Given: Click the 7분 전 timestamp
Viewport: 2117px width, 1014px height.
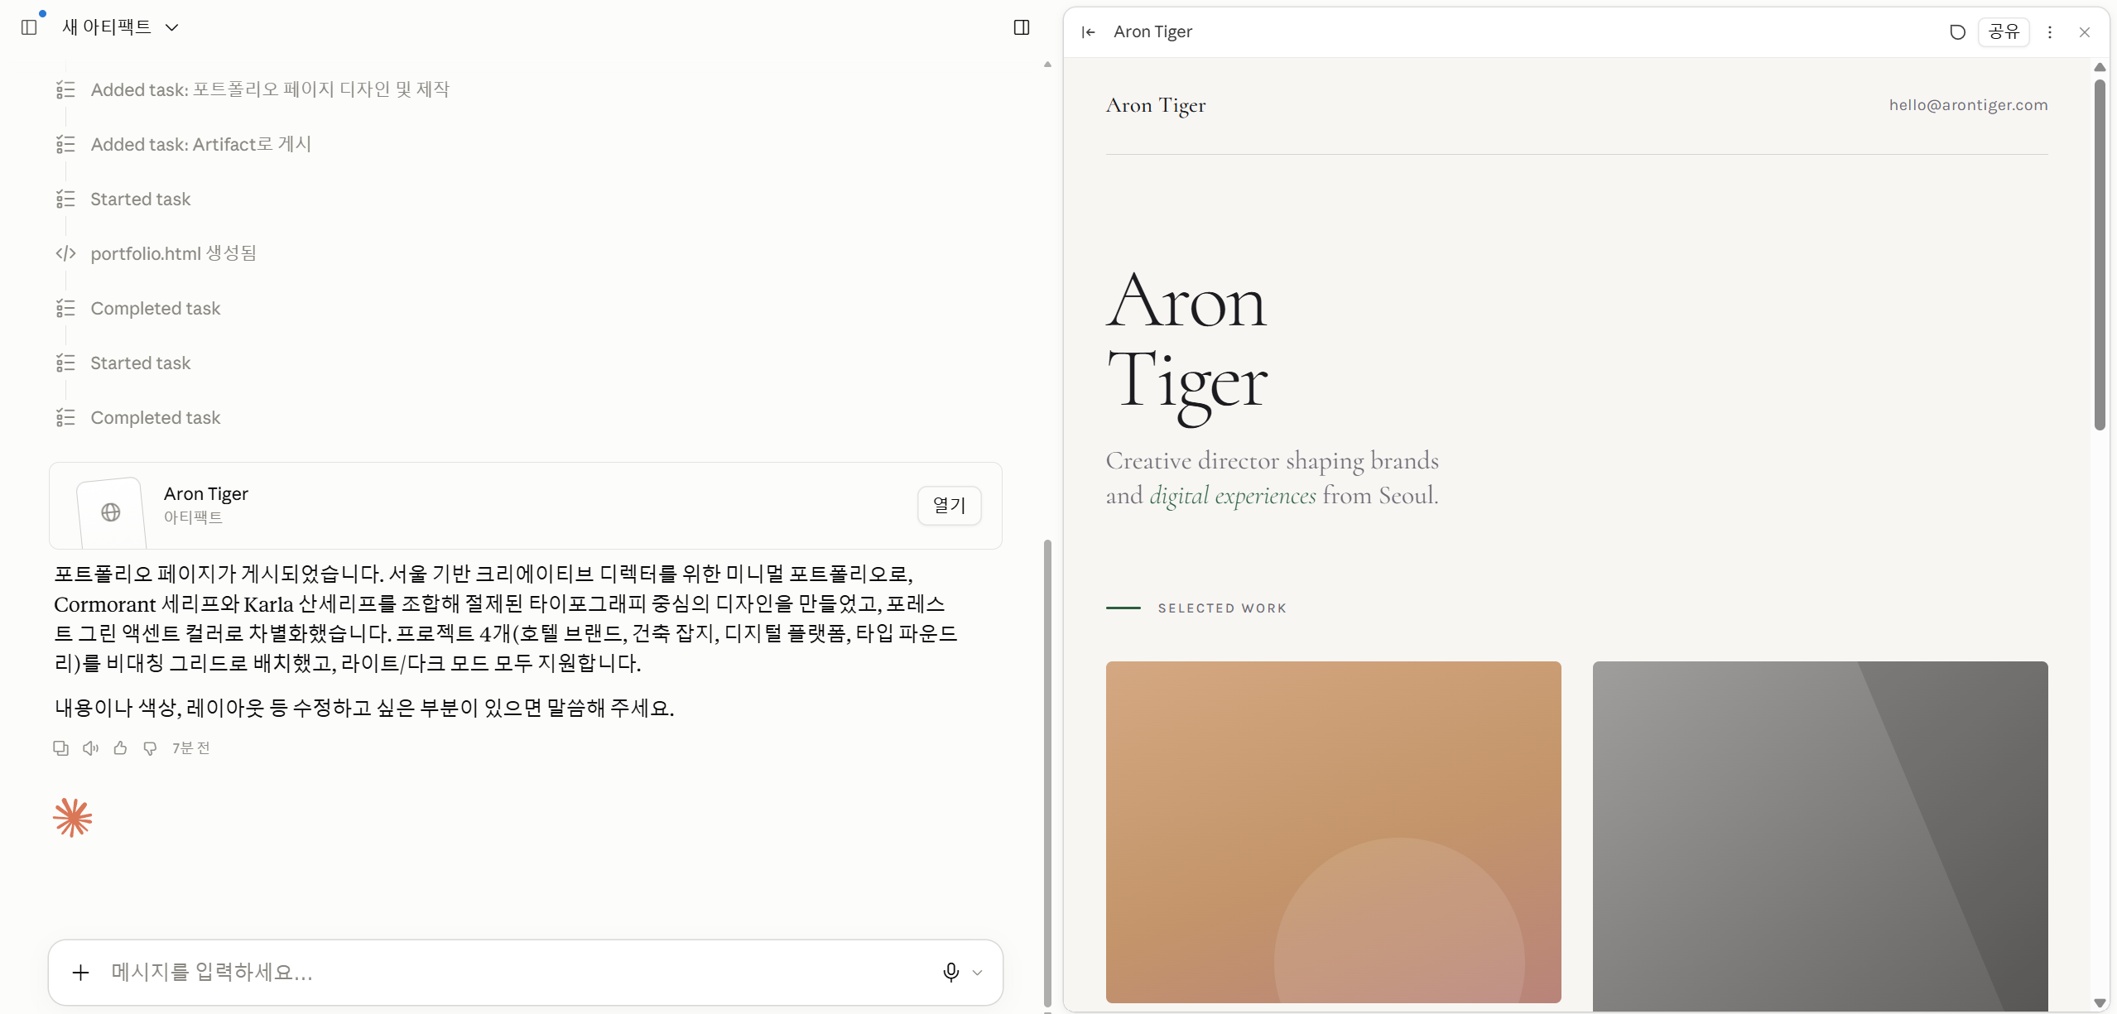Looking at the screenshot, I should [x=191, y=748].
